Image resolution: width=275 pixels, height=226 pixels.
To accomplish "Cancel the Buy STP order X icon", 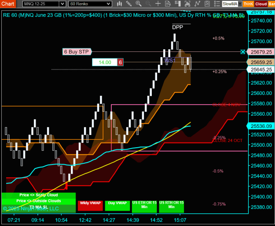I will (243, 52).
